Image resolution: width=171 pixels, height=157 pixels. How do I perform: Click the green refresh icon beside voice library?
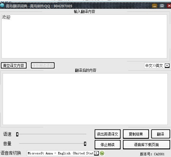(102, 153)
